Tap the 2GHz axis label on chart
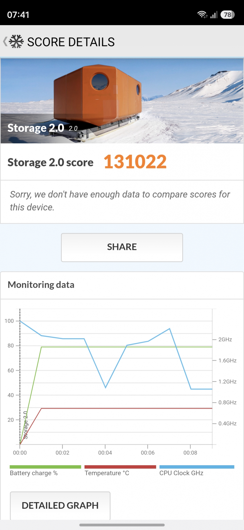Image resolution: width=244 pixels, height=530 pixels. click(225, 340)
